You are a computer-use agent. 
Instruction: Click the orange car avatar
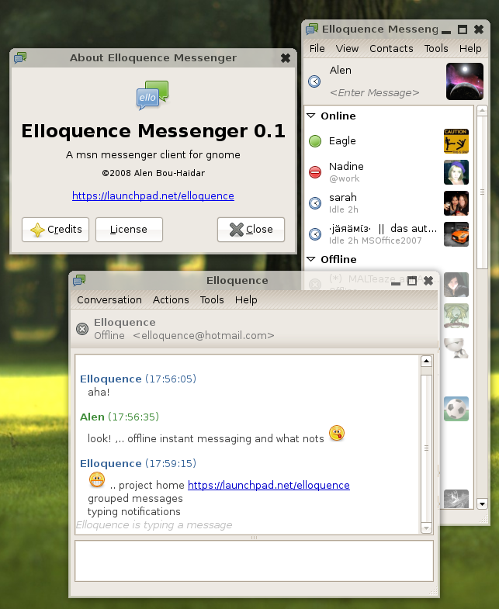[x=456, y=234]
